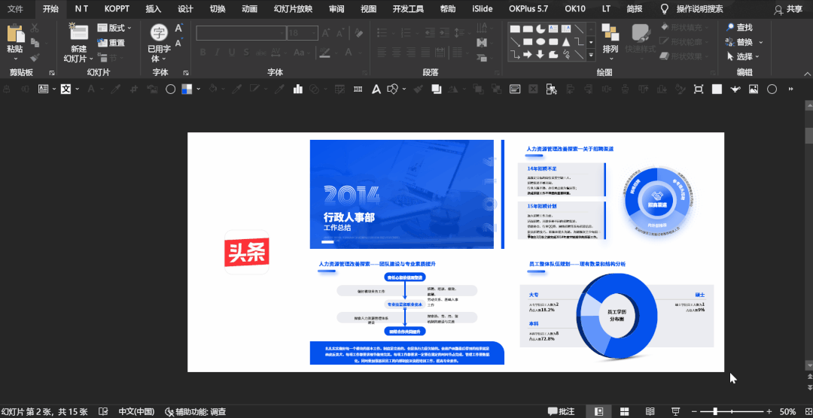Viewport: 813px width, 418px height.
Task: Expand the shapes gallery more arrow
Action: click(591, 54)
